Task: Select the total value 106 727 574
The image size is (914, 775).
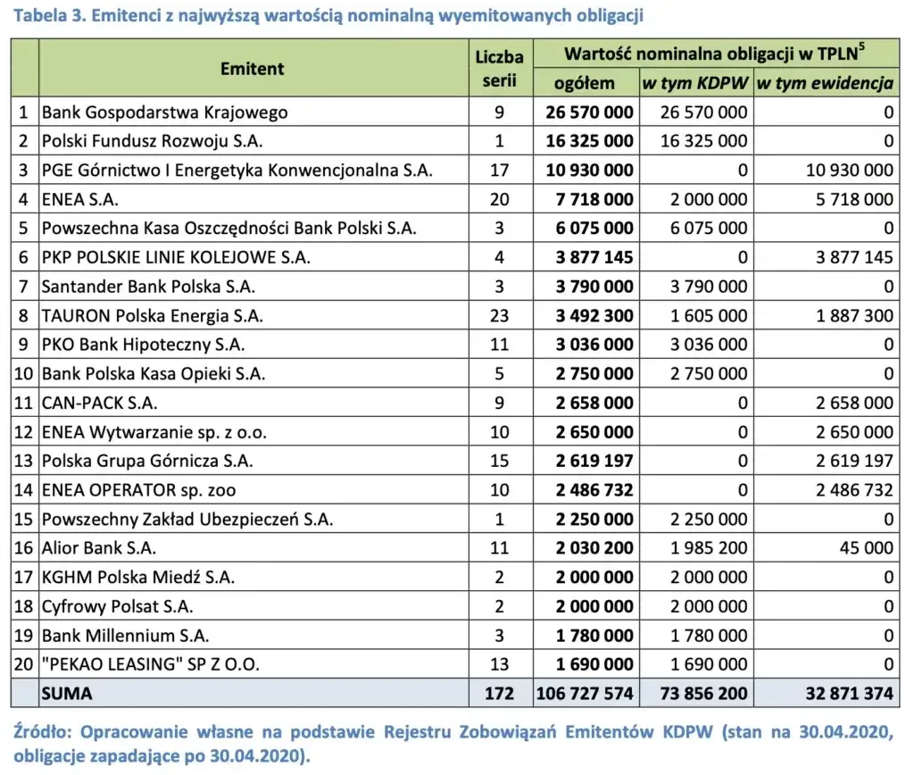Action: pos(584,693)
